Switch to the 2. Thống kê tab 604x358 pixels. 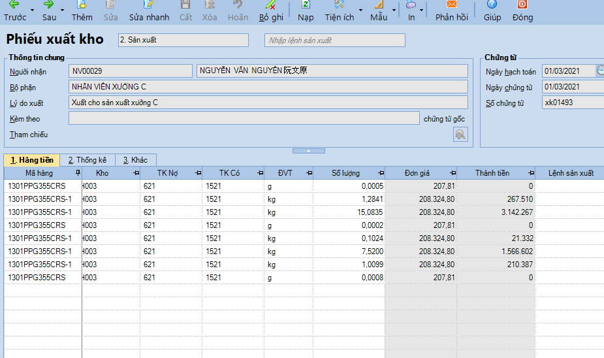click(x=87, y=160)
